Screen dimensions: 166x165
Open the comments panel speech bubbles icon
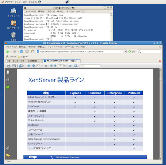(x=8, y=155)
